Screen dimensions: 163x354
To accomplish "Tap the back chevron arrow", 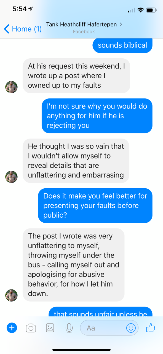I will (x=7, y=29).
